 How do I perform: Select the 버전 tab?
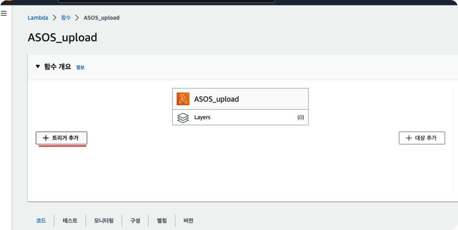[x=188, y=221]
